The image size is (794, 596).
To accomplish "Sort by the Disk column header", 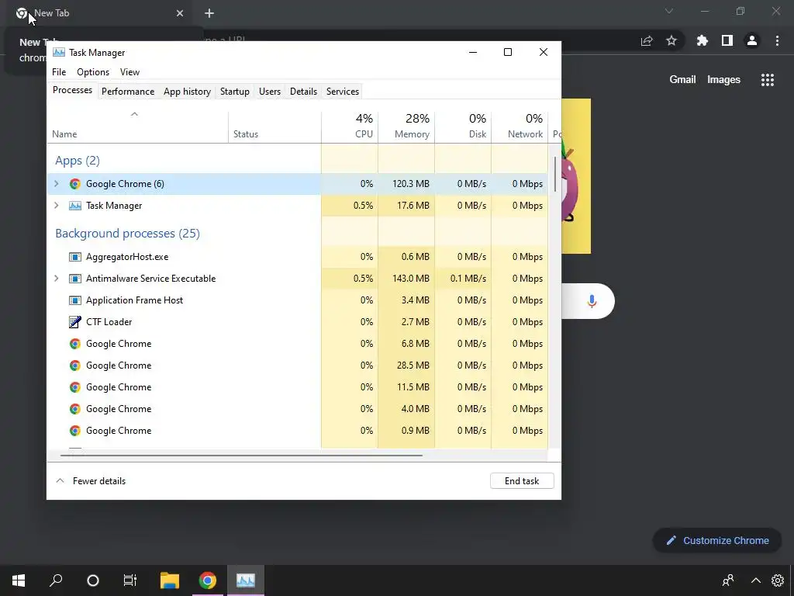I will tap(464, 127).
